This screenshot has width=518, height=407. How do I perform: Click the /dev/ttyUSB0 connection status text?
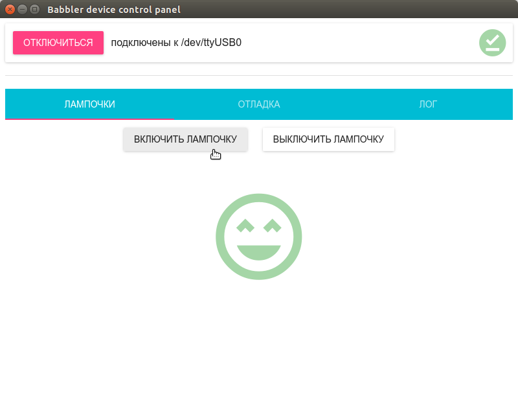(x=175, y=43)
